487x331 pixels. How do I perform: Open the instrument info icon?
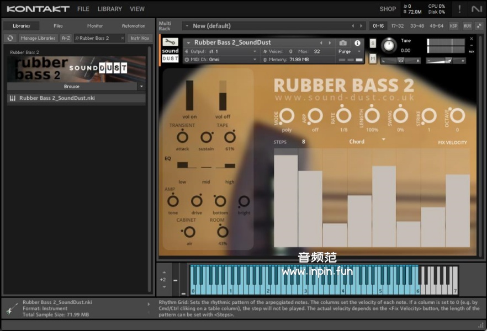point(357,43)
